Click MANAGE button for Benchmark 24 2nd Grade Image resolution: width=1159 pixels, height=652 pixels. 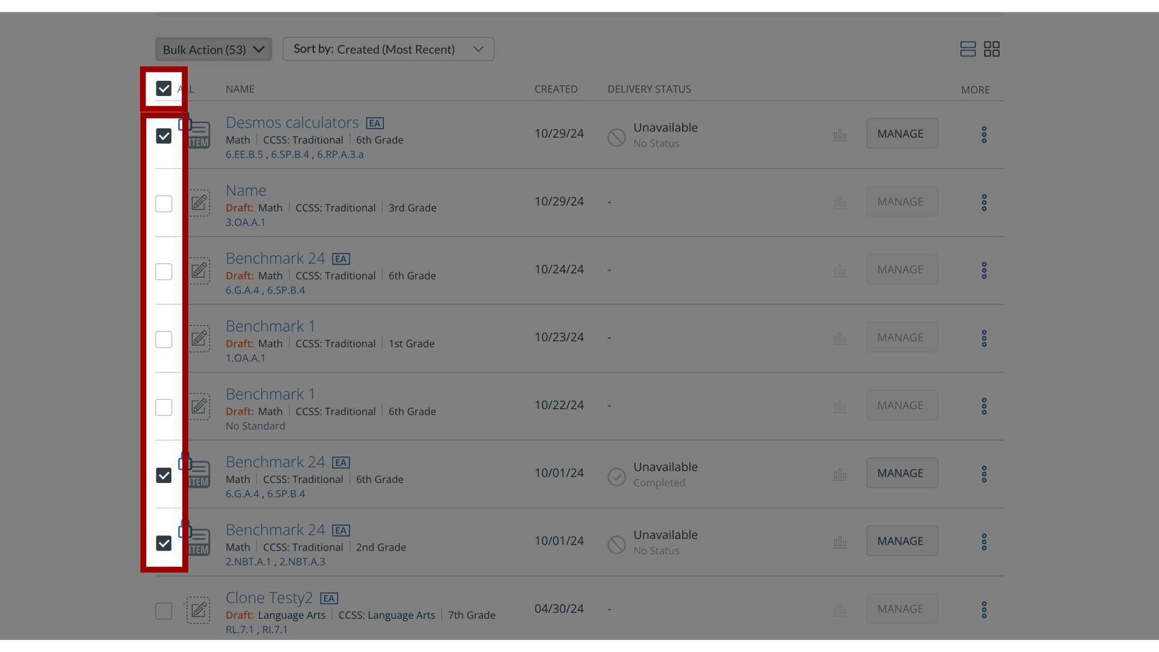tap(900, 540)
